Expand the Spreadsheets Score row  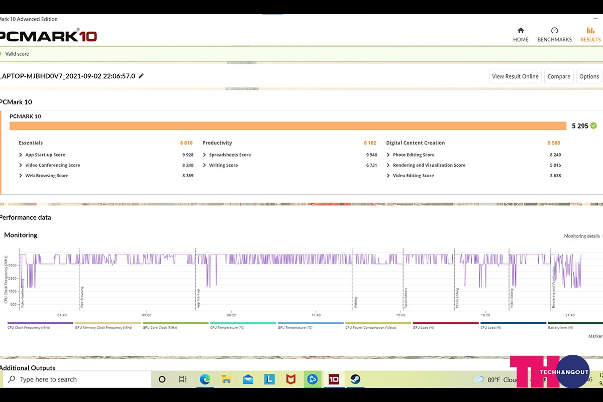click(x=205, y=155)
